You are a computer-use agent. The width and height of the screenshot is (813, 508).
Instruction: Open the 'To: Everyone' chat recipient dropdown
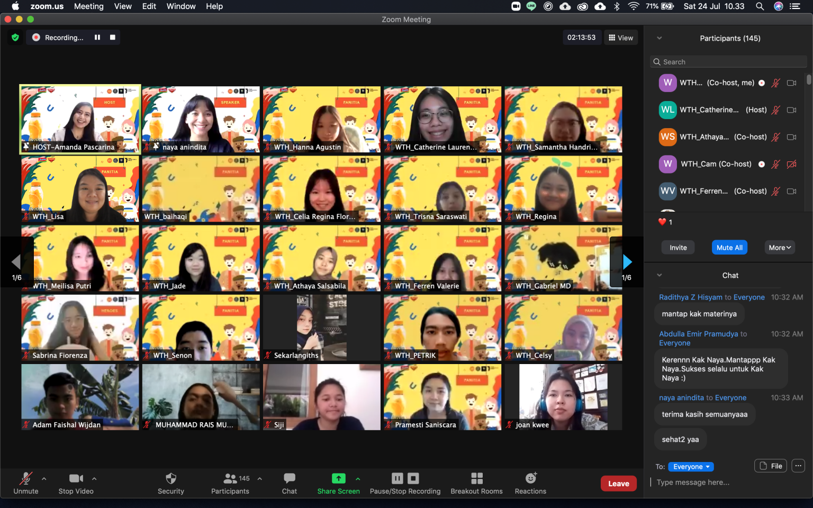click(691, 466)
